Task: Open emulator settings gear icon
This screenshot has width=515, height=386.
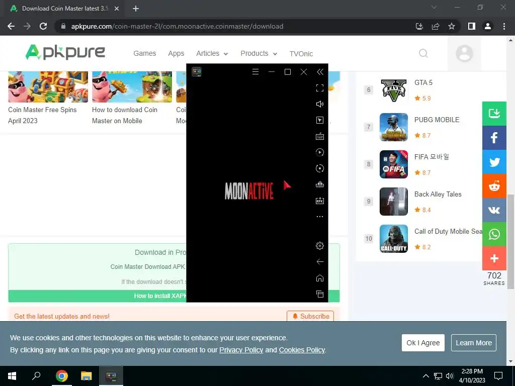Action: 319,246
